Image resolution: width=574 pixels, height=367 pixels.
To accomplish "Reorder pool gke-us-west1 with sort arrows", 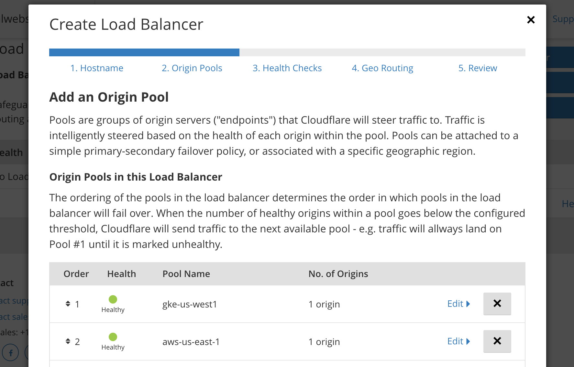I will pyautogui.click(x=68, y=304).
